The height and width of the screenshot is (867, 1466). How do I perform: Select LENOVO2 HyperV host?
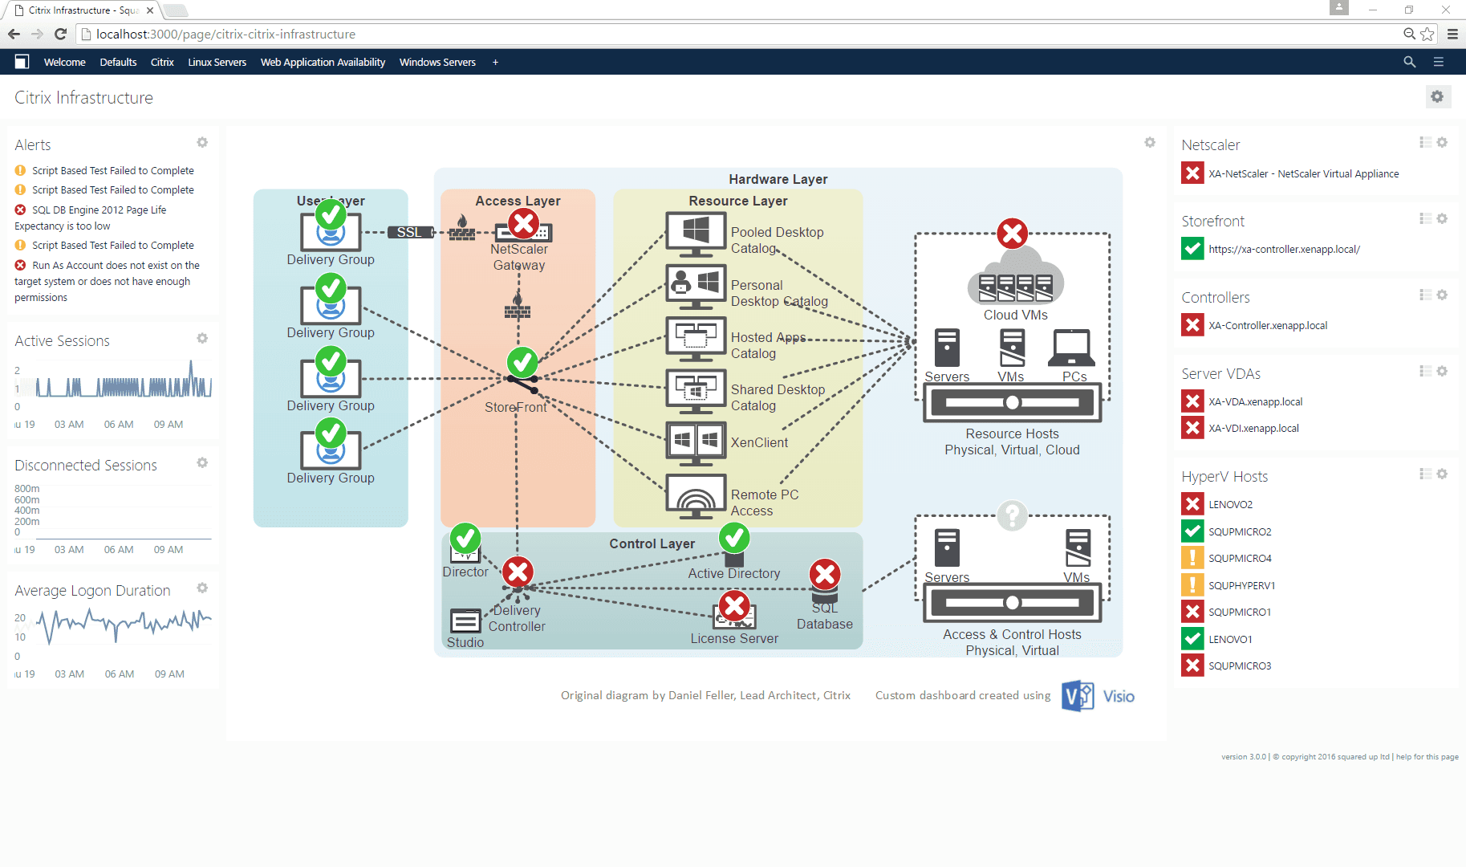(1217, 504)
